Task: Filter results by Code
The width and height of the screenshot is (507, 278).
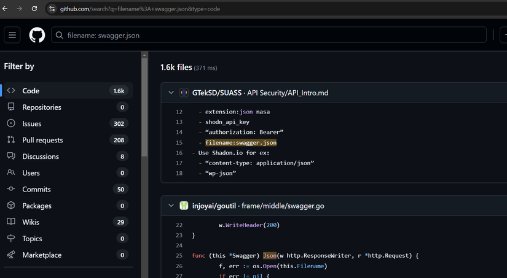Action: pos(67,91)
